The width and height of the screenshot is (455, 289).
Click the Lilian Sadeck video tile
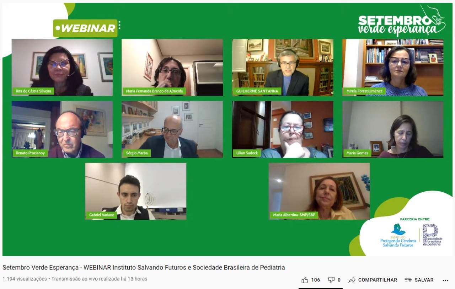coord(283,129)
